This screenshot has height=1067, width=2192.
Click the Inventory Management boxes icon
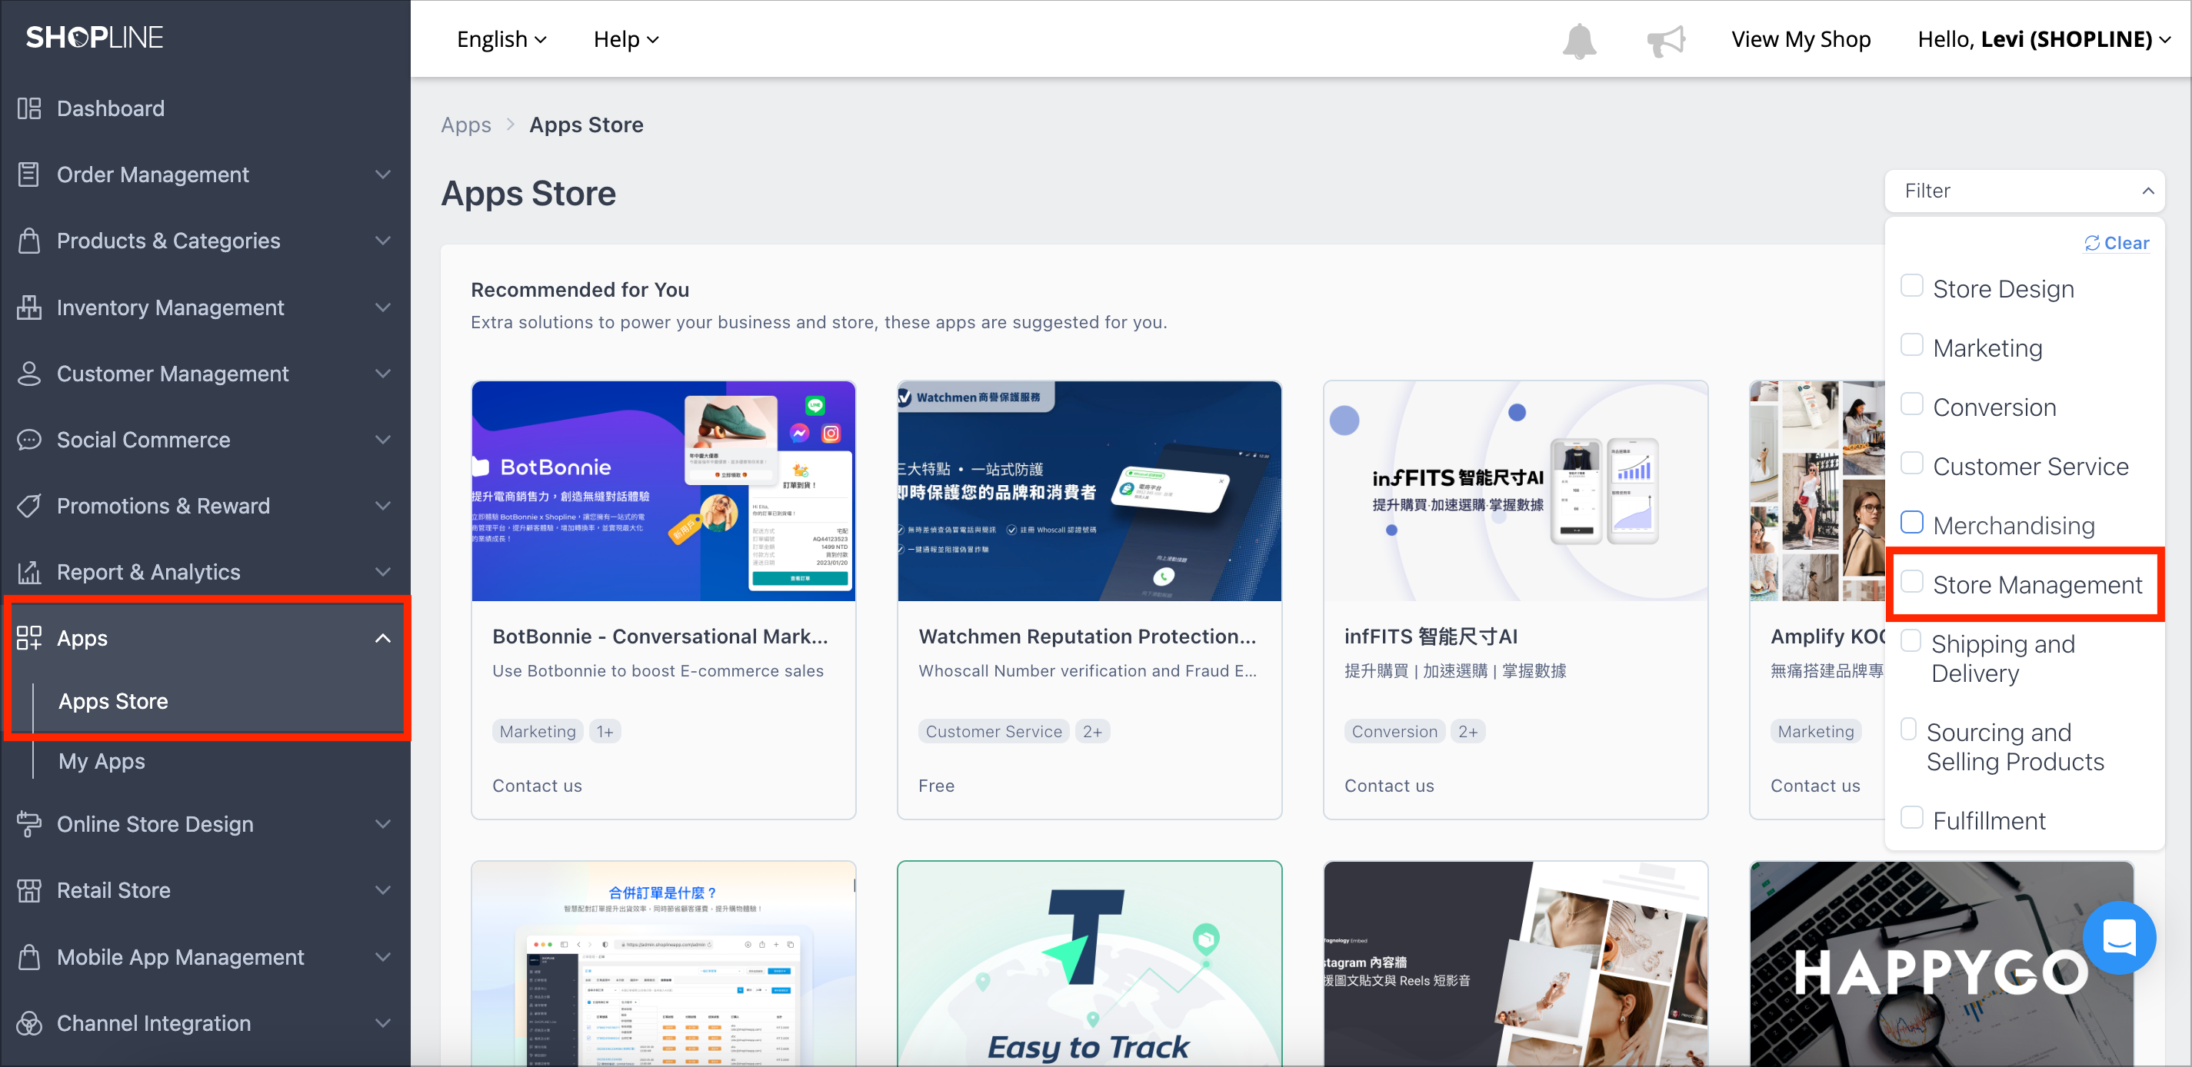click(x=29, y=307)
